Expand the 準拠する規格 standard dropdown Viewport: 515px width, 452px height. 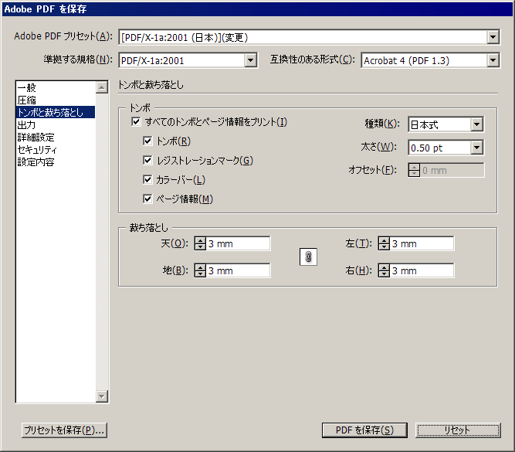250,60
